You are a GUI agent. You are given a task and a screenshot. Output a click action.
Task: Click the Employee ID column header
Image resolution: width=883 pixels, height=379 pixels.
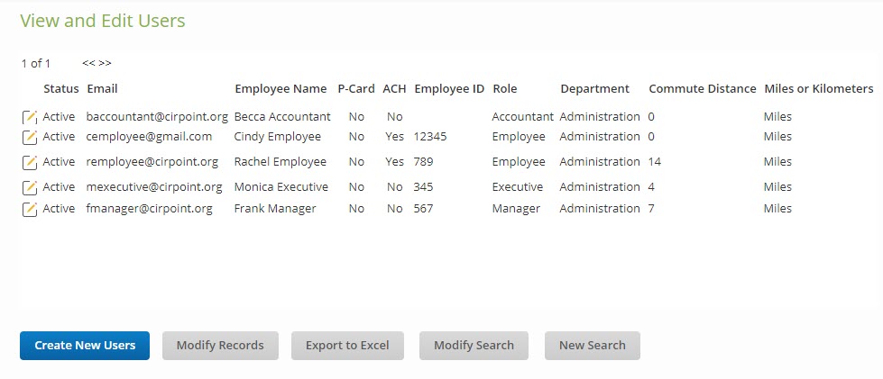tap(449, 89)
